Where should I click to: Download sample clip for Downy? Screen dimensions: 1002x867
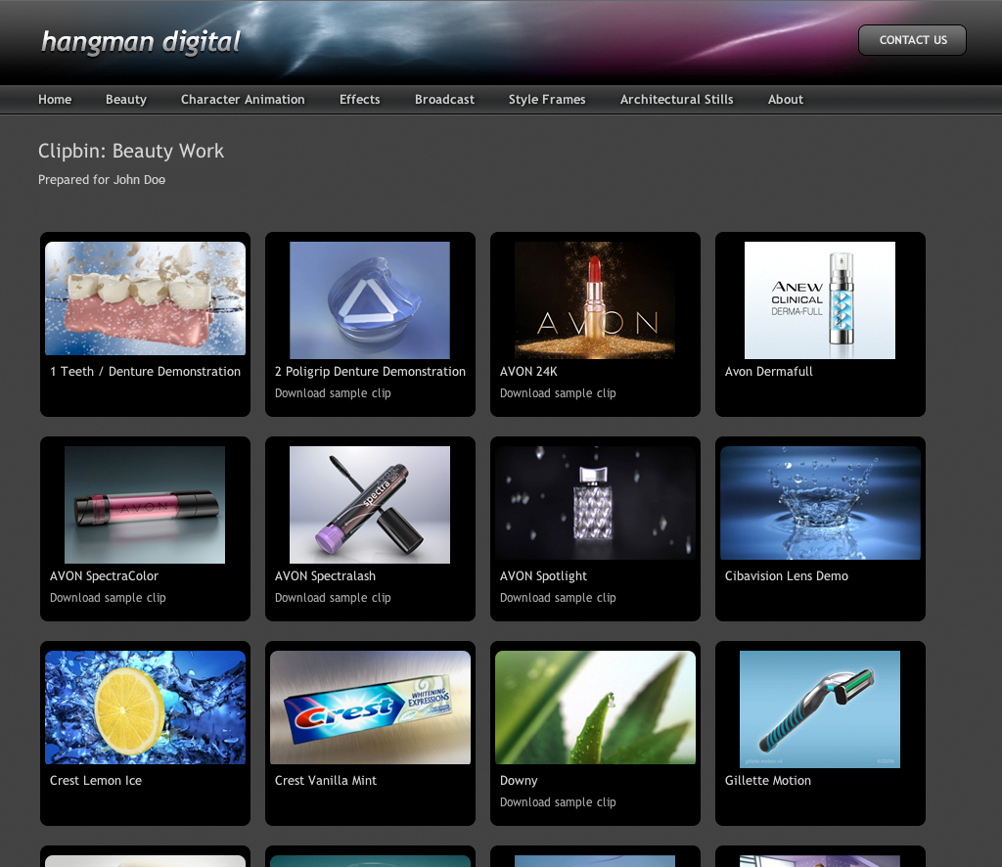click(x=558, y=802)
